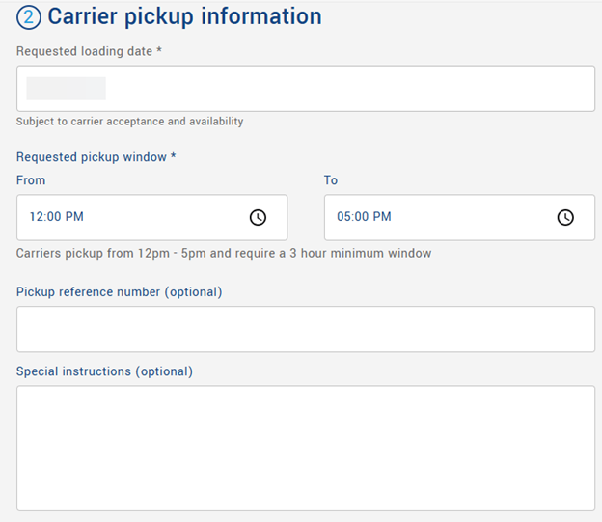Screen dimensions: 602x522
Task: Click the From label above the time field
Action: pos(31,180)
